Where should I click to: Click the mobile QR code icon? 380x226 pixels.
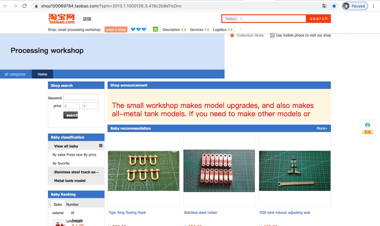272,35
